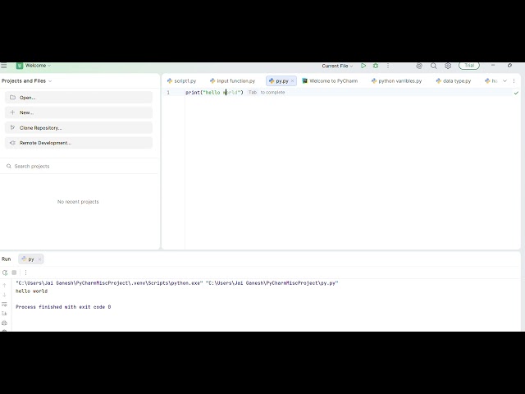The height and width of the screenshot is (394, 525).
Task: Click the down-arrow stack trace icon
Action: (4, 295)
